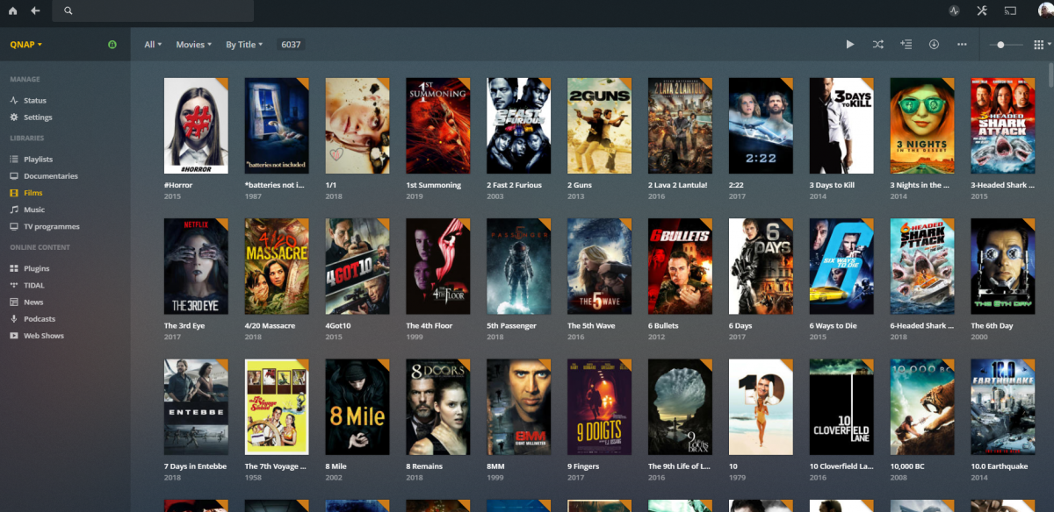This screenshot has width=1054, height=512.
Task: Open TIDAL in sidebar
Action: [34, 285]
